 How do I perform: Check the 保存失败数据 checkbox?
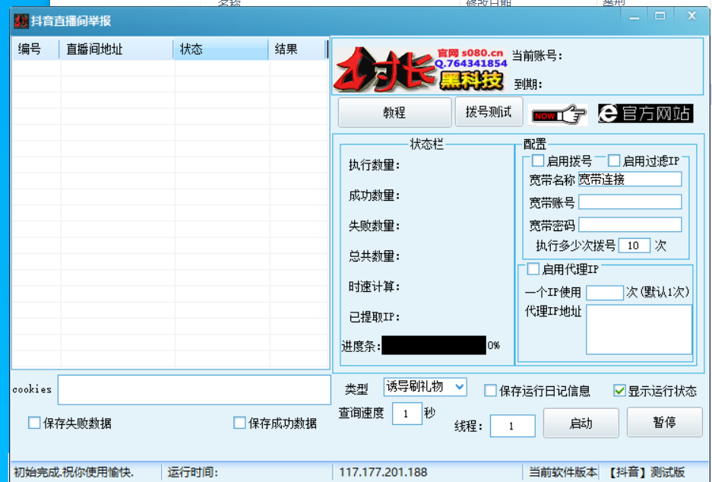coord(34,423)
